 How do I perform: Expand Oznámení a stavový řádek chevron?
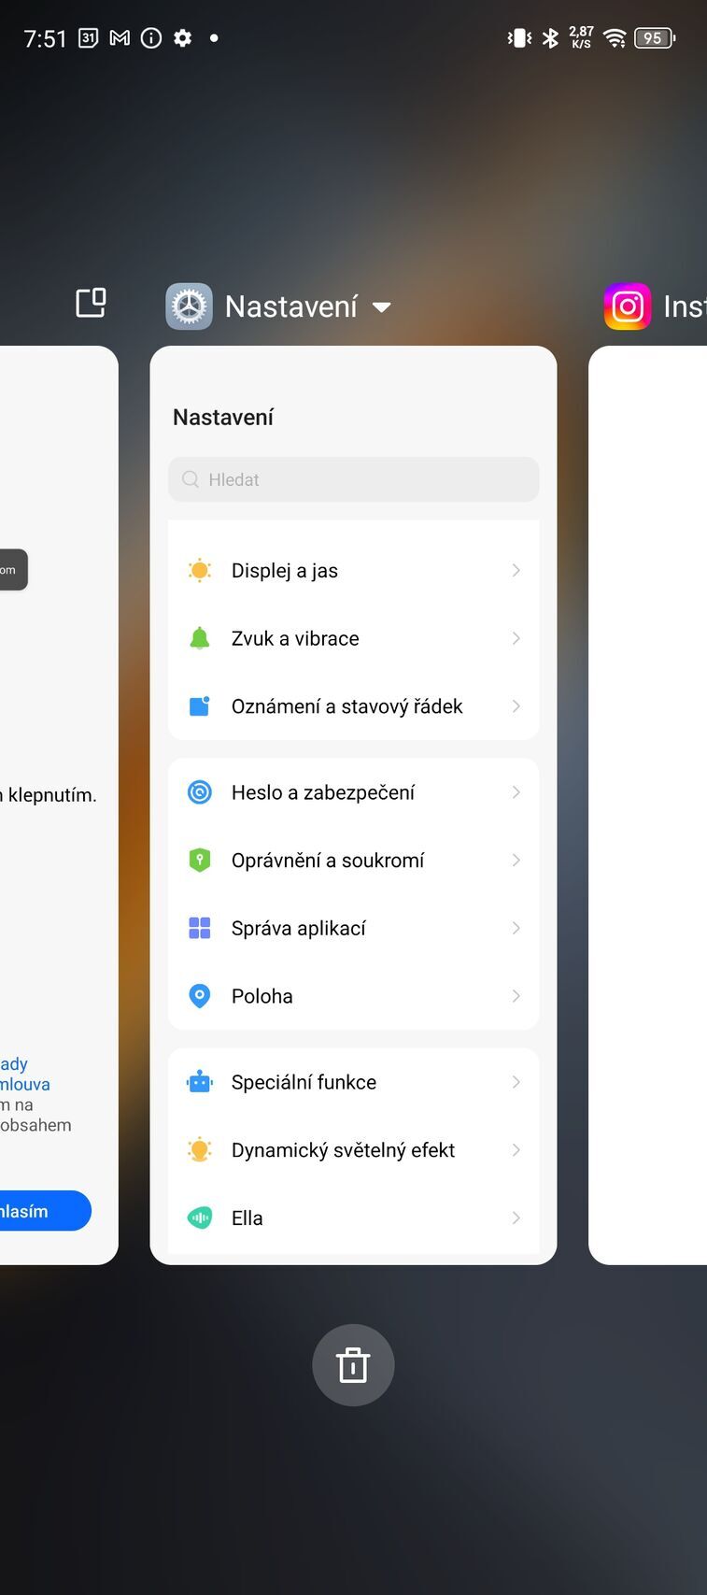[516, 706]
